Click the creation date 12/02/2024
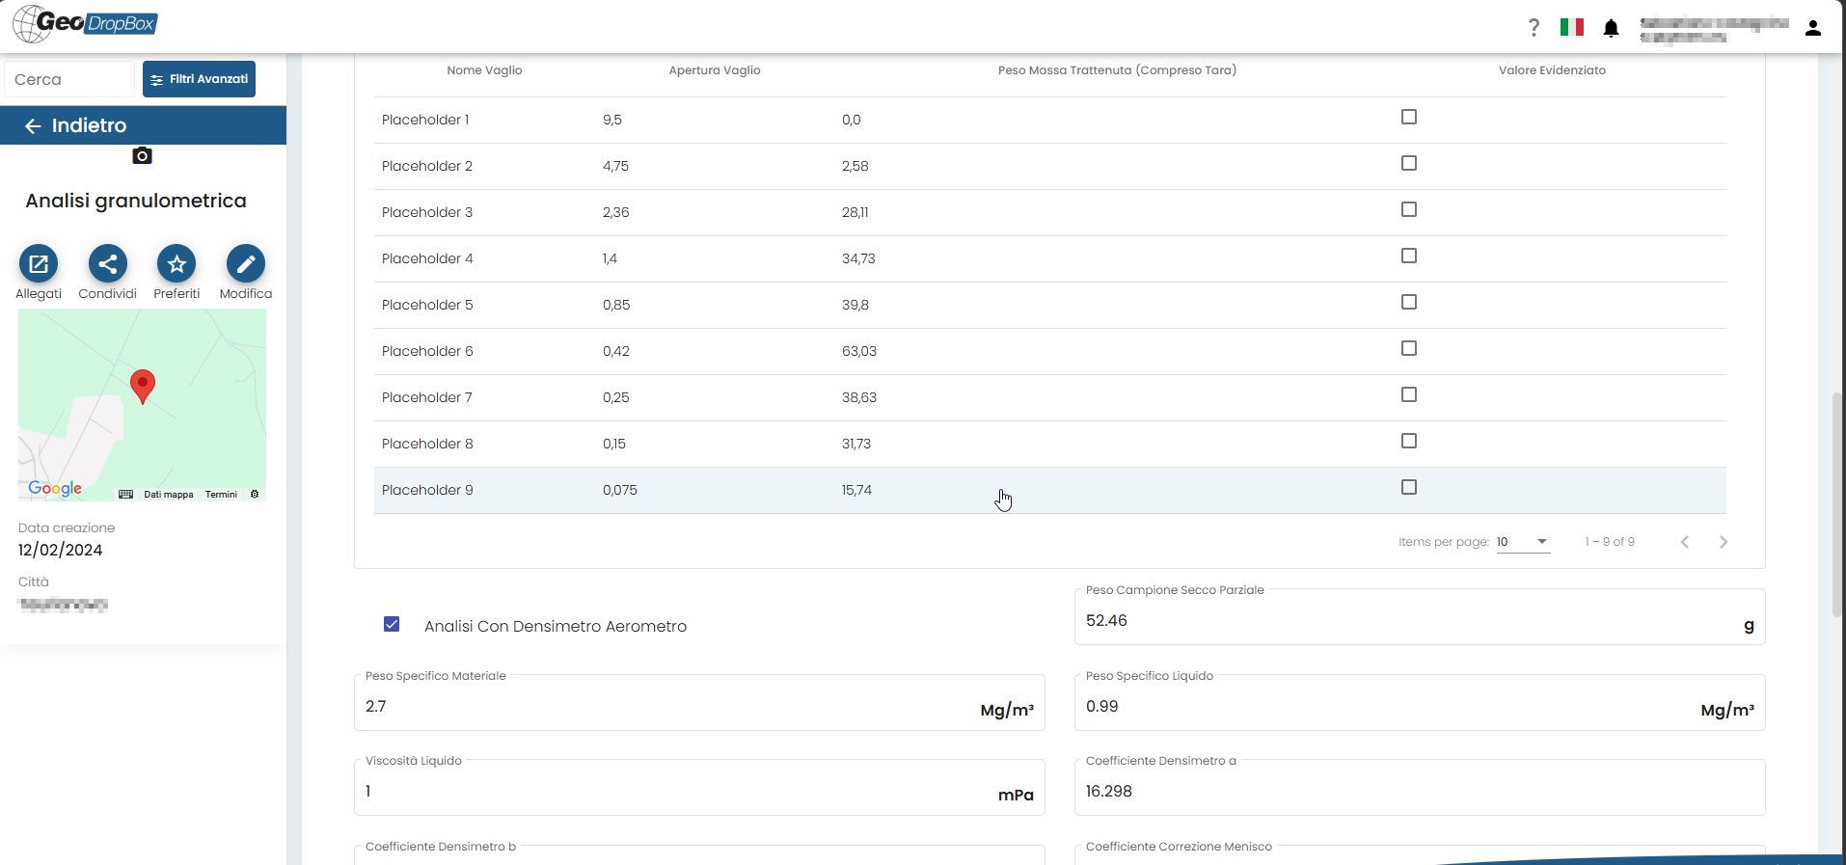The image size is (1846, 865). (x=60, y=550)
